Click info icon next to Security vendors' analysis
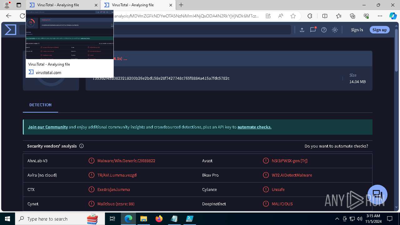This screenshot has width=400, height=225. (82, 146)
